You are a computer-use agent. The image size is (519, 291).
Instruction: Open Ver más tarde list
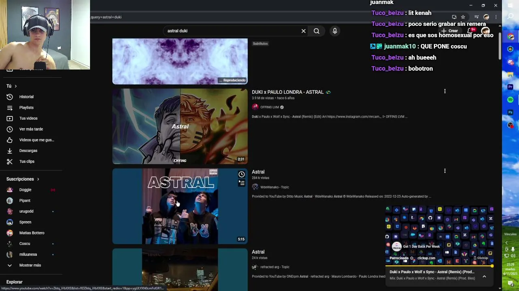[31, 129]
